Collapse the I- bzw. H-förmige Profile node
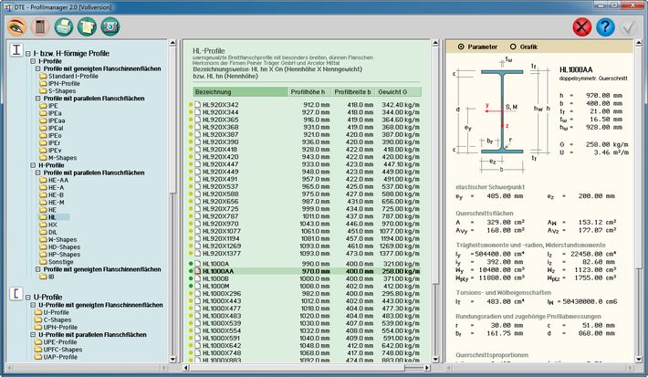648x377 pixels. point(26,54)
